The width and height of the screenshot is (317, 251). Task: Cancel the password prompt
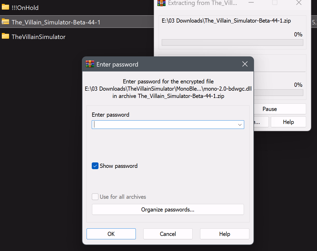pos(168,234)
